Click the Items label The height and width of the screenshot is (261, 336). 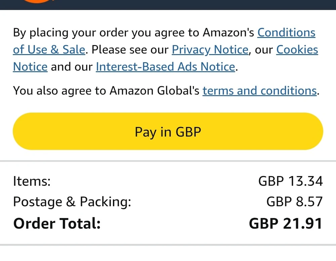pos(32,181)
